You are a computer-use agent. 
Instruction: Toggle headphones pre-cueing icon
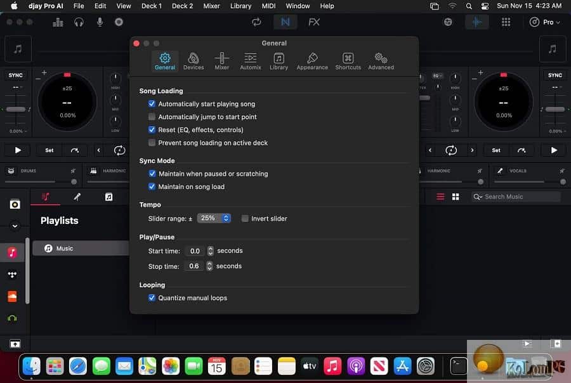79,22
